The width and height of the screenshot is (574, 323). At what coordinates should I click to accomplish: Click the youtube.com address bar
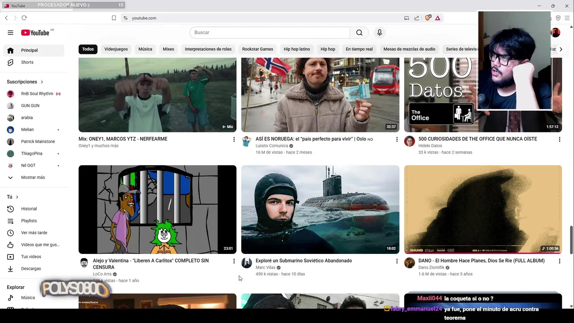point(265,18)
